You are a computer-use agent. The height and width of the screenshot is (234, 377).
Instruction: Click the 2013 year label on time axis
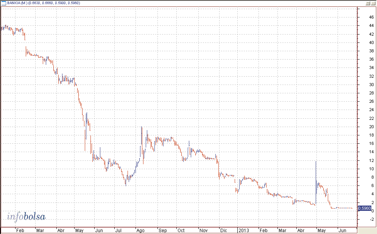[x=244, y=230]
